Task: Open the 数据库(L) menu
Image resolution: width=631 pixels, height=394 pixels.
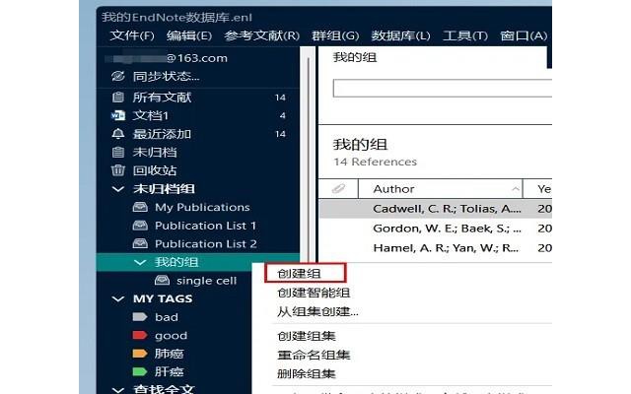Action: [x=400, y=35]
